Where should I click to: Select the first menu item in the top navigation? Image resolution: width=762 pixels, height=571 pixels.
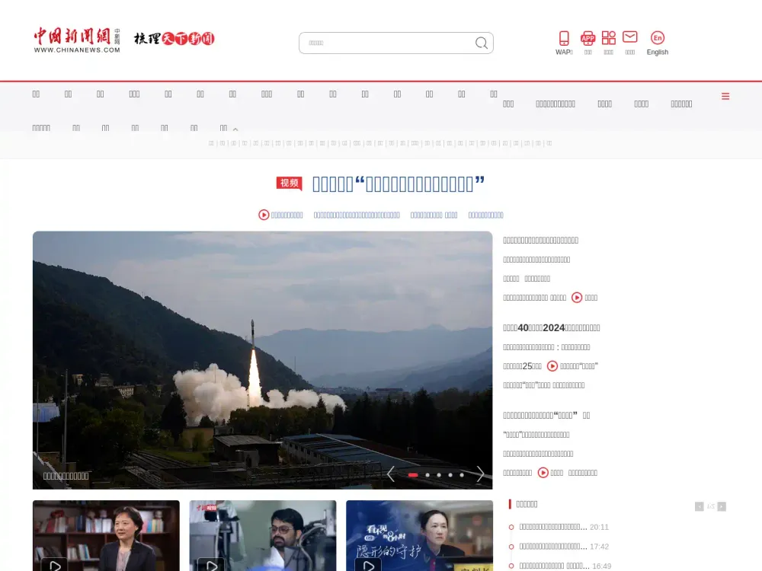[36, 93]
